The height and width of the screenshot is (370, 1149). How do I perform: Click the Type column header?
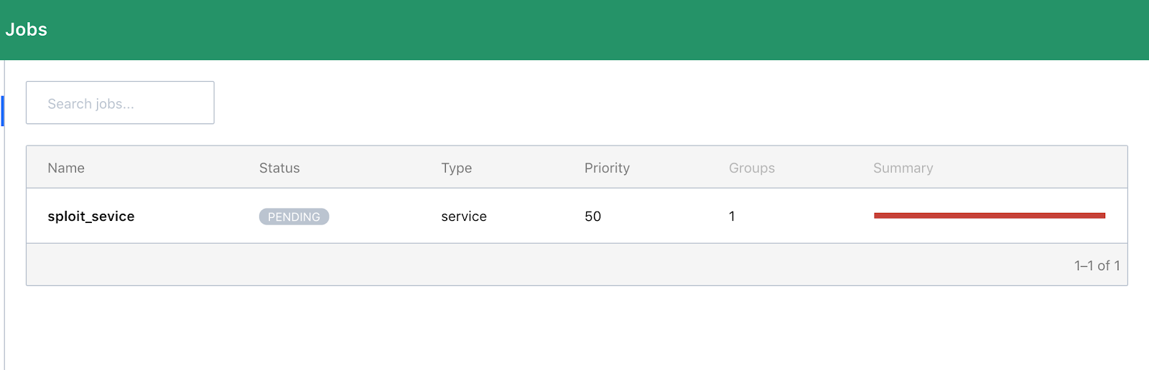click(456, 168)
